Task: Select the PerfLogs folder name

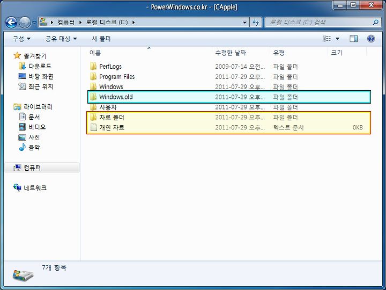Action: click(110, 67)
